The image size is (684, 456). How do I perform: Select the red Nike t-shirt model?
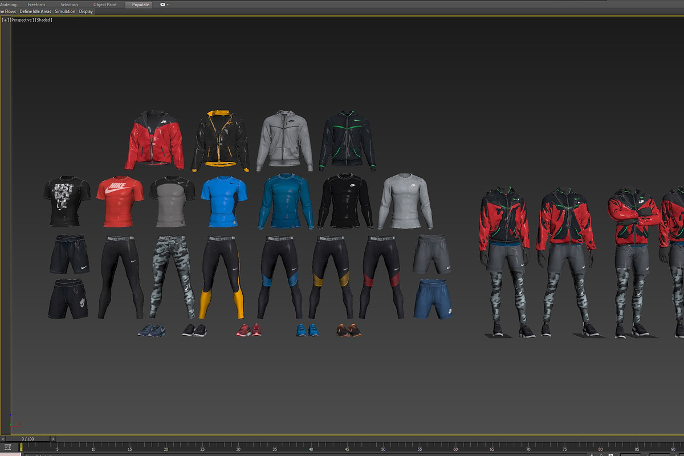(120, 202)
